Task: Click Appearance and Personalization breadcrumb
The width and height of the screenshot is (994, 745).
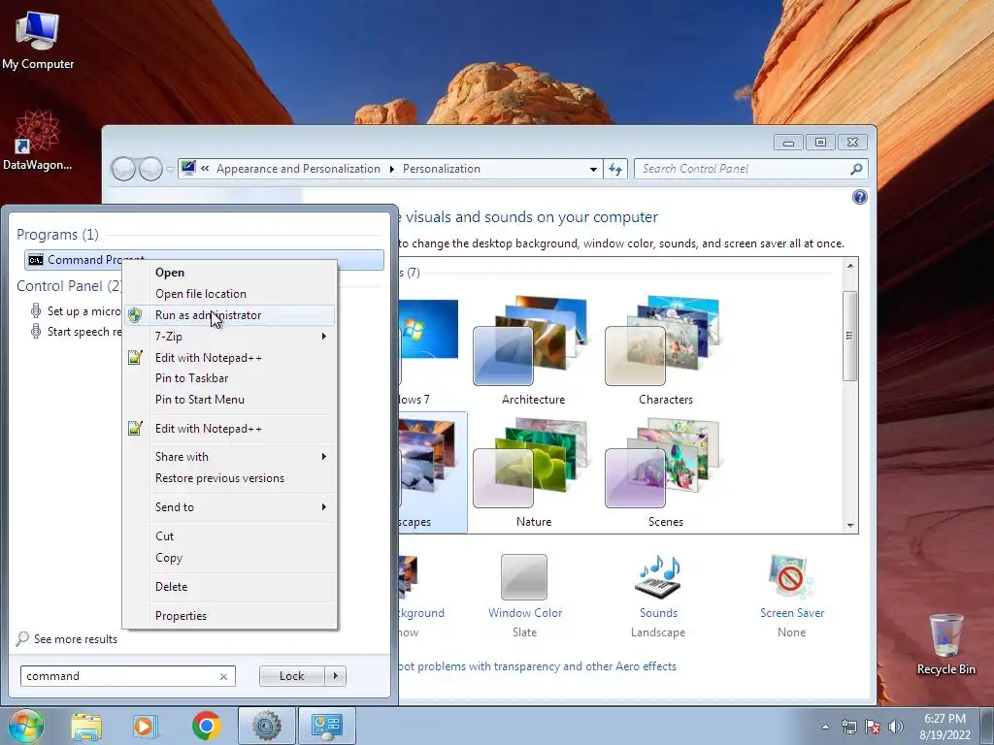Action: point(298,169)
